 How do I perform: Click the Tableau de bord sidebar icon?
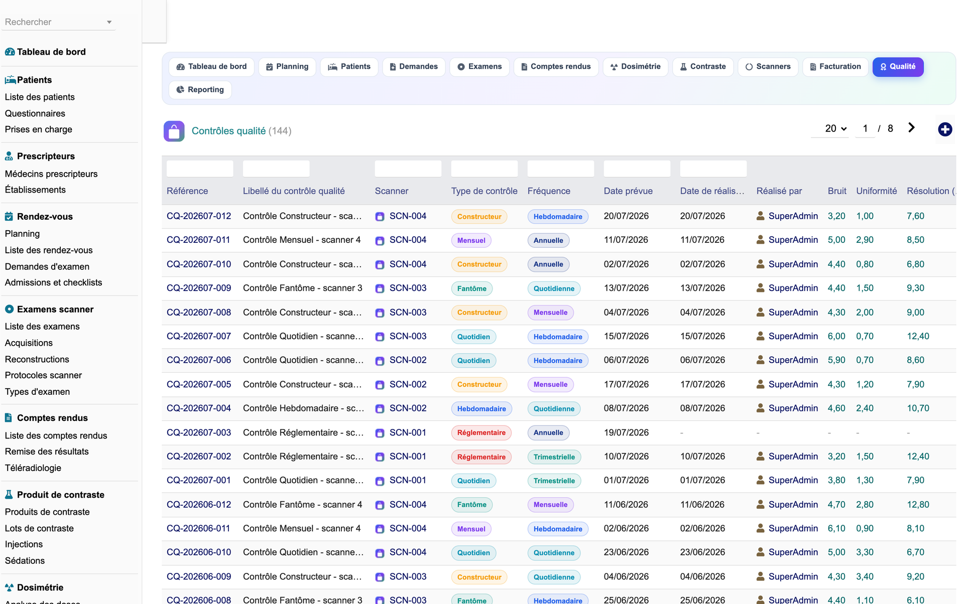(10, 52)
